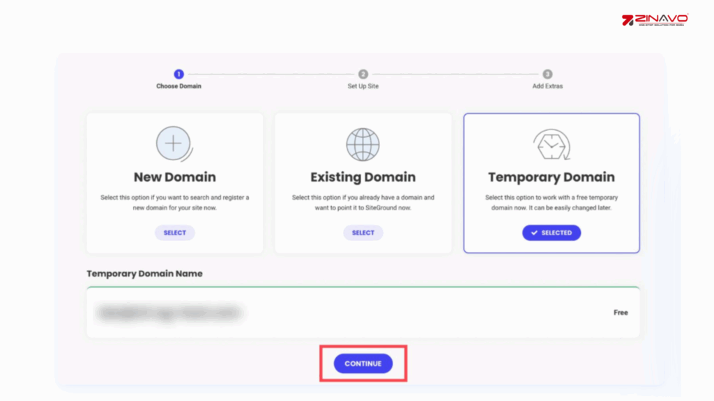The height and width of the screenshot is (401, 714).
Task: Click the New Domain heading
Action: coord(174,177)
